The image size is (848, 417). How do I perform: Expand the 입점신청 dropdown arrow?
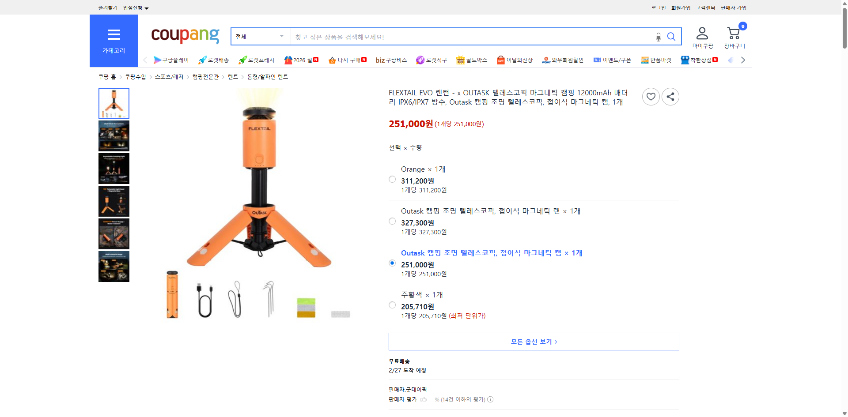(147, 8)
